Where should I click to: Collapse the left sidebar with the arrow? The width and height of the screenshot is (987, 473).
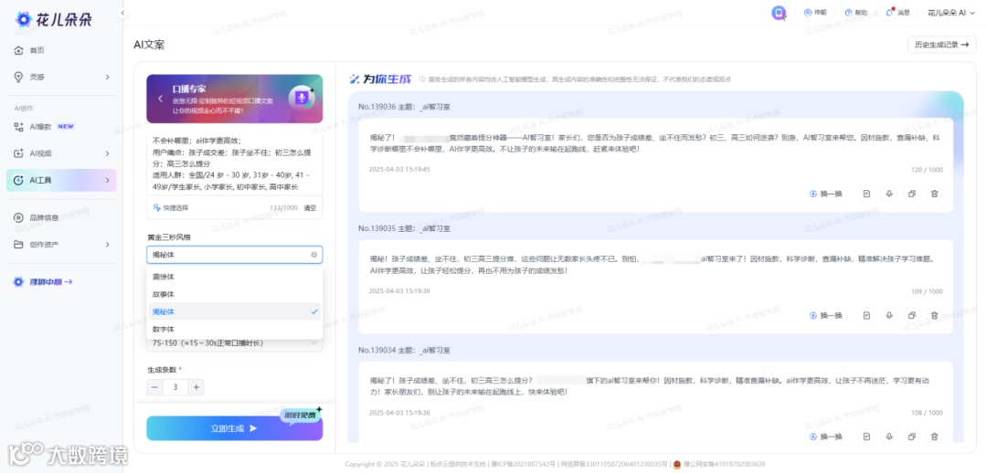click(122, 13)
